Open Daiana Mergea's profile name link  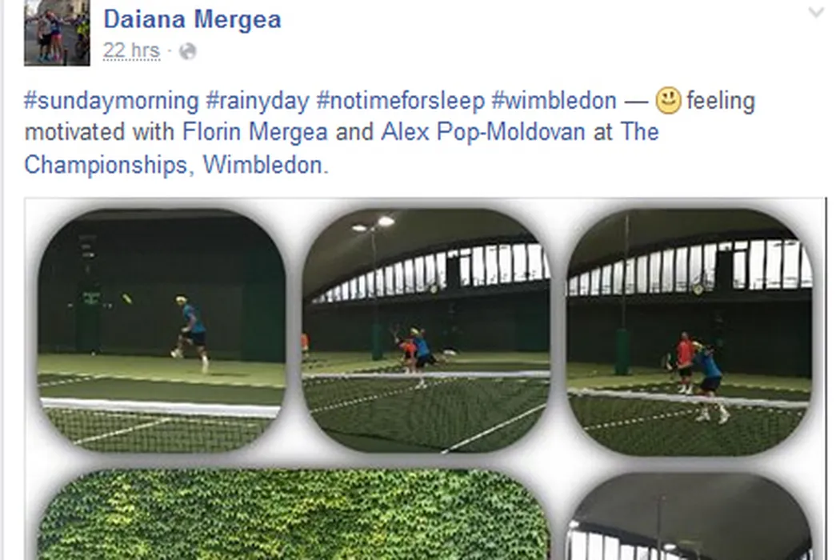click(x=192, y=19)
